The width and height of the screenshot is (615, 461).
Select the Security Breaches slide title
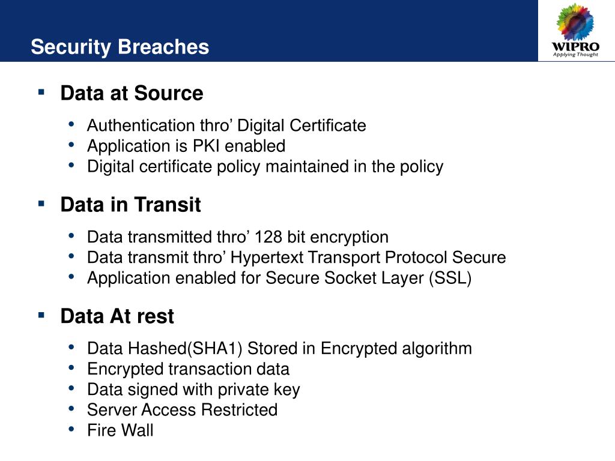click(x=120, y=47)
